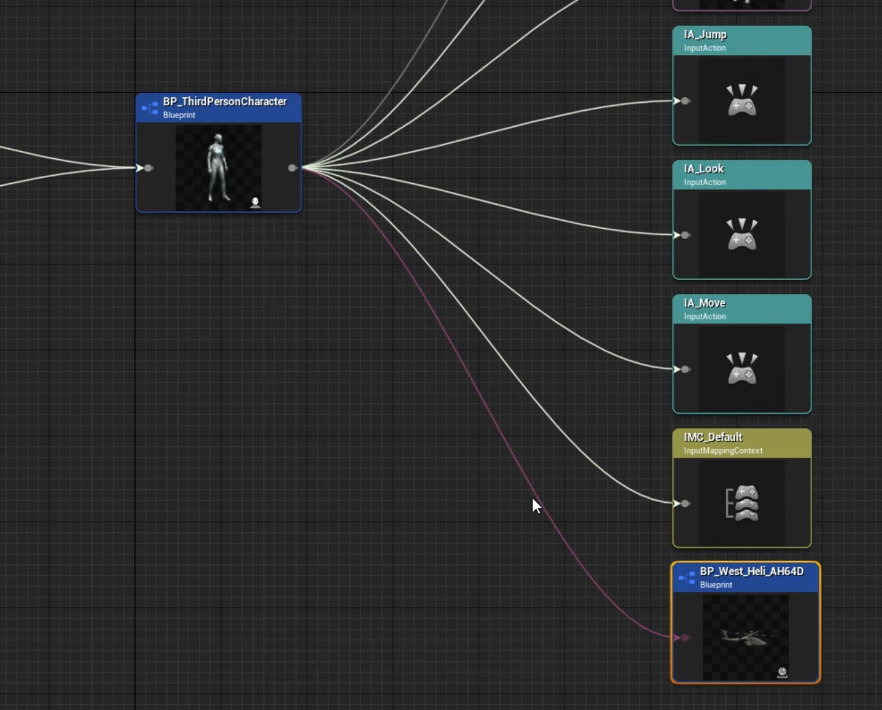Image resolution: width=882 pixels, height=710 pixels.
Task: Click the InputMappingContext type label
Action: [x=723, y=450]
